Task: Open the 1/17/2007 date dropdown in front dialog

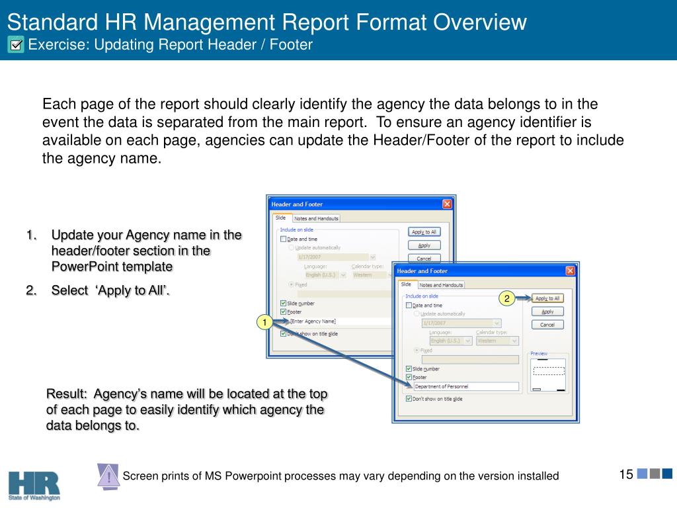Action: (x=497, y=323)
